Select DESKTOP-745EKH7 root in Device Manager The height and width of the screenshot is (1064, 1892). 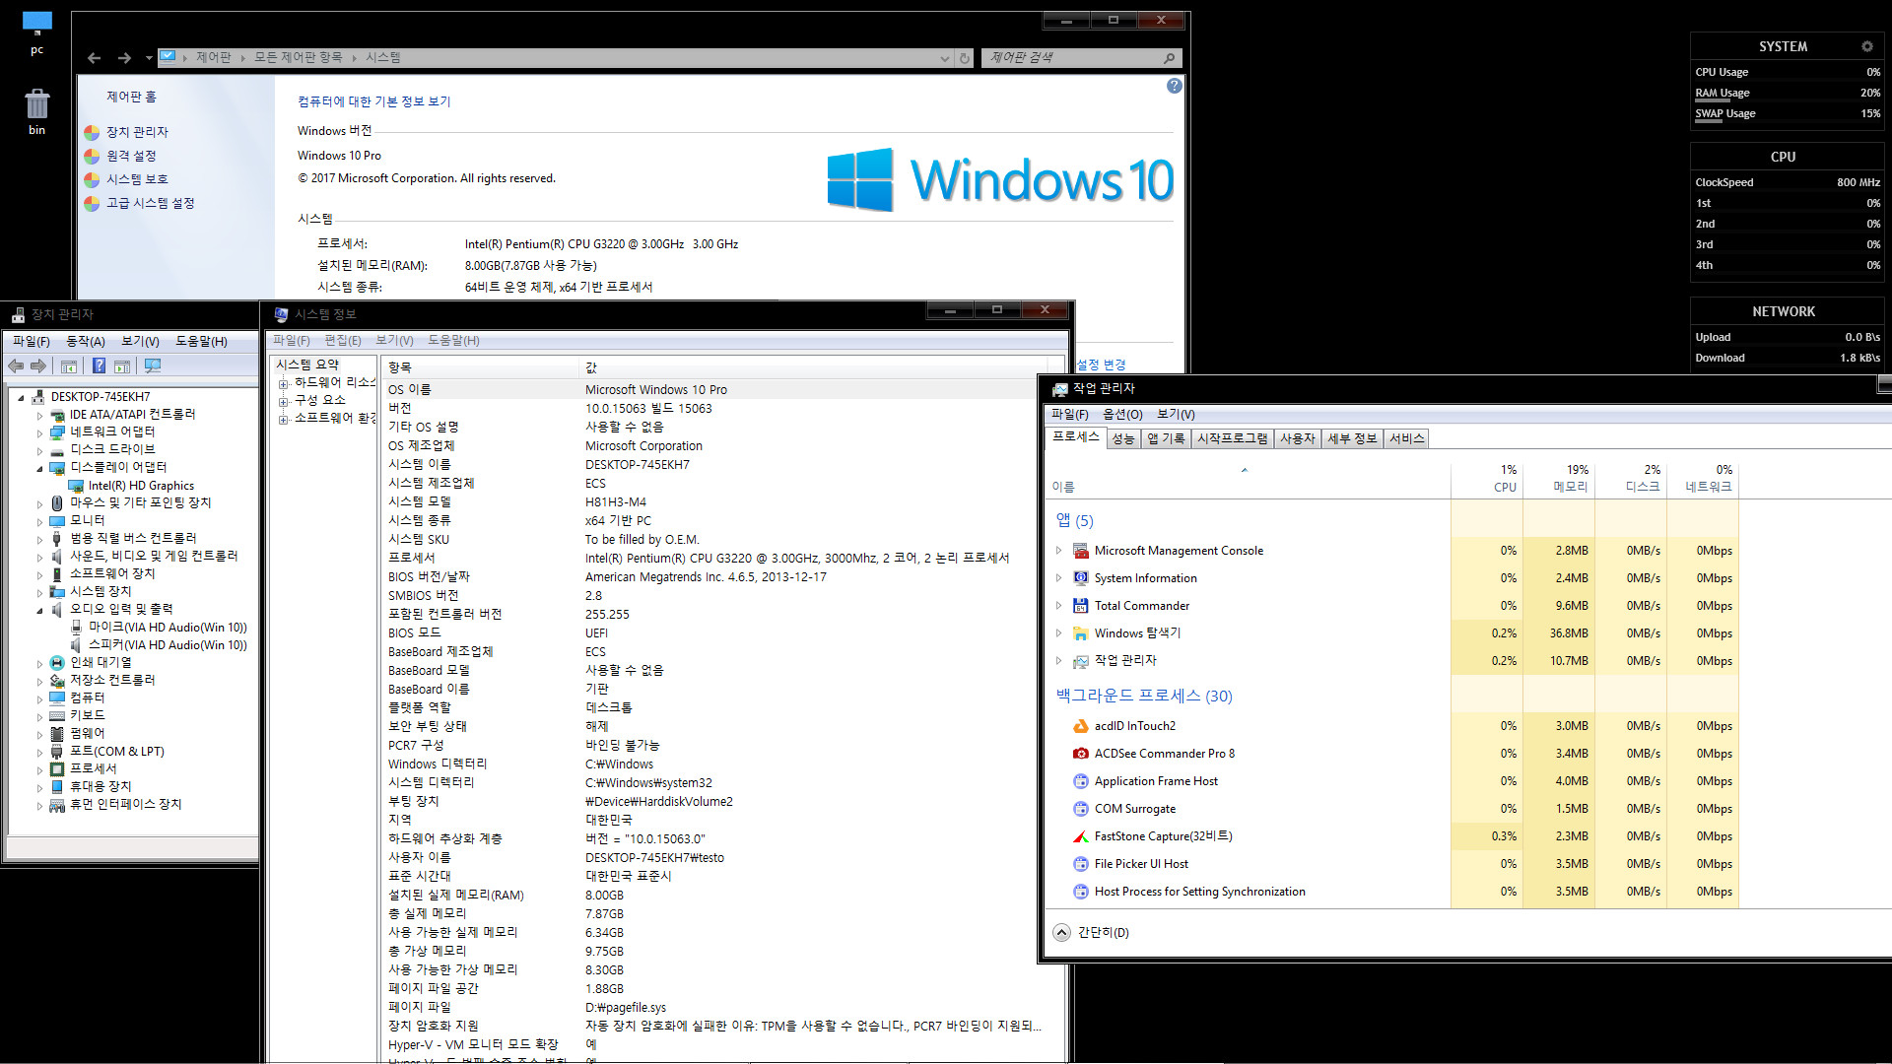click(x=101, y=397)
